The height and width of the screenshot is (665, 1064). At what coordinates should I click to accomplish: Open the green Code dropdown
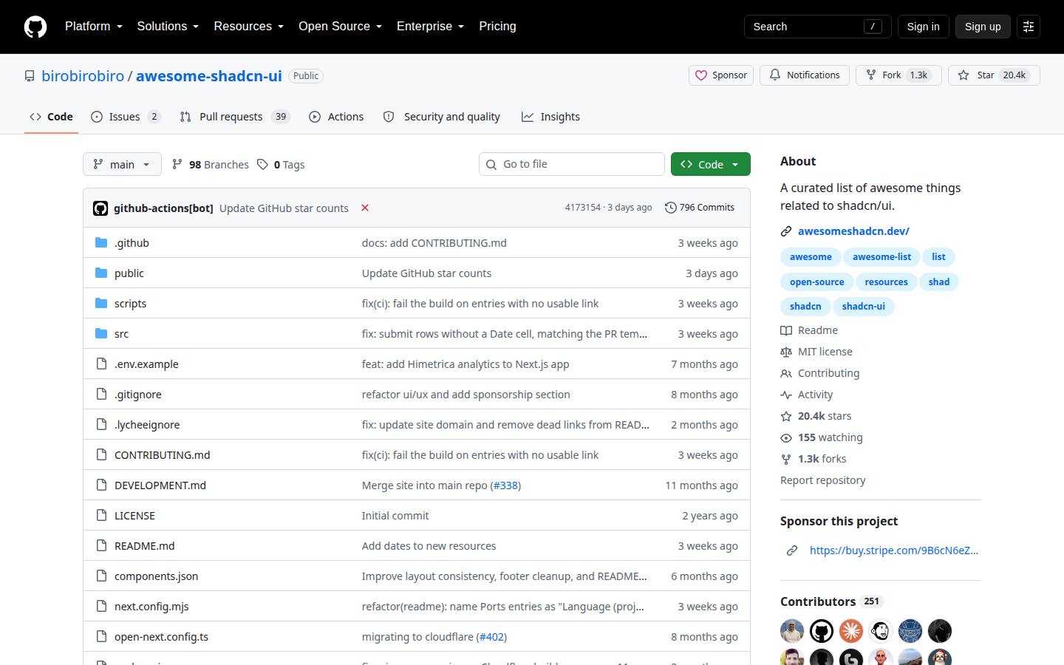pyautogui.click(x=711, y=164)
